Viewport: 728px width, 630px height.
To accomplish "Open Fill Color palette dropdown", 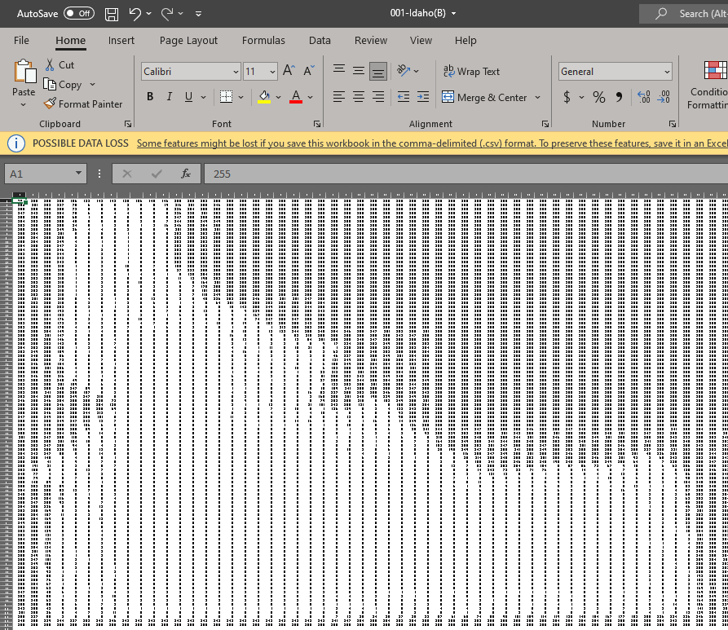I will pos(279,97).
